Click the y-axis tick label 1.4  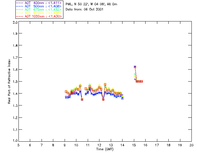tap(15, 94)
